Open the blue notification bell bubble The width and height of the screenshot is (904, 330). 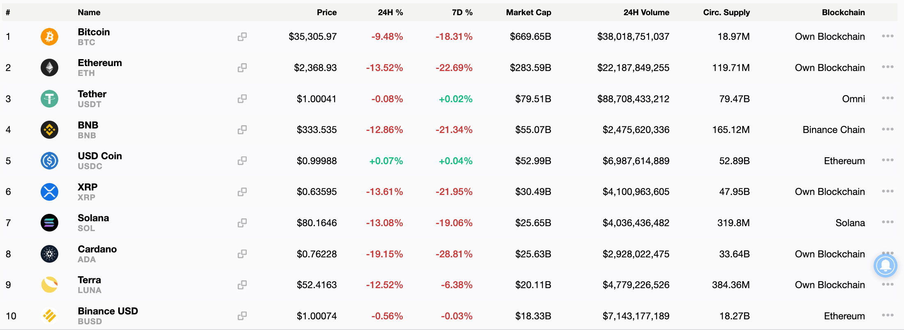(x=885, y=266)
